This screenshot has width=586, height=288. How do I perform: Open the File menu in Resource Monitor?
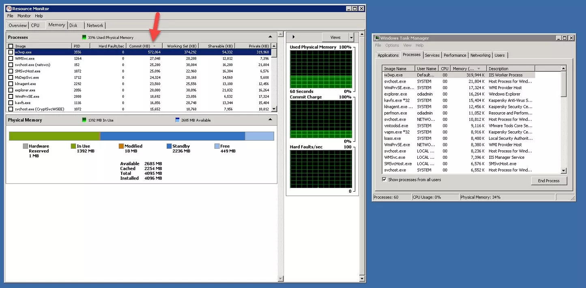10,16
